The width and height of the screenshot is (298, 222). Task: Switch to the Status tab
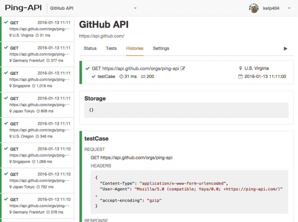pyautogui.click(x=90, y=48)
